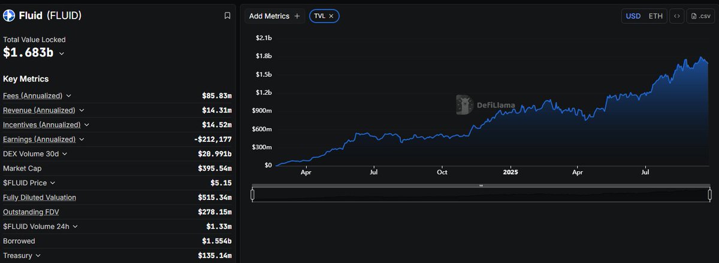Click the $1.683b TVL value
719x263 pixels.
28,53
